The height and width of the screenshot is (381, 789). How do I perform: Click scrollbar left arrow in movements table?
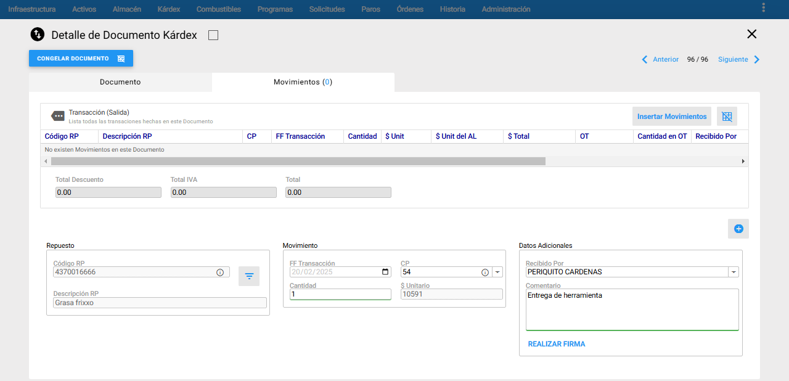tap(45, 161)
